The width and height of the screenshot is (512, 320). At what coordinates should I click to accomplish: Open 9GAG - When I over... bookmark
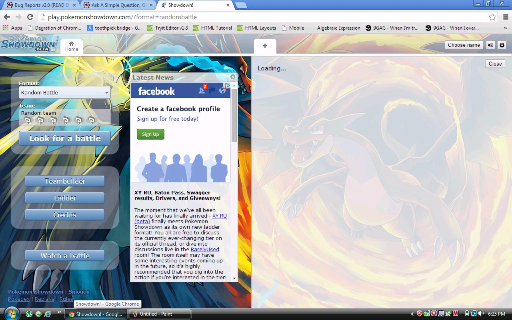coord(452,28)
